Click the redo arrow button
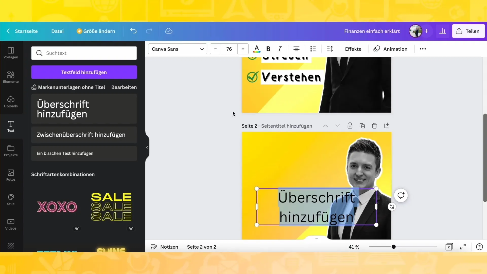 point(149,31)
